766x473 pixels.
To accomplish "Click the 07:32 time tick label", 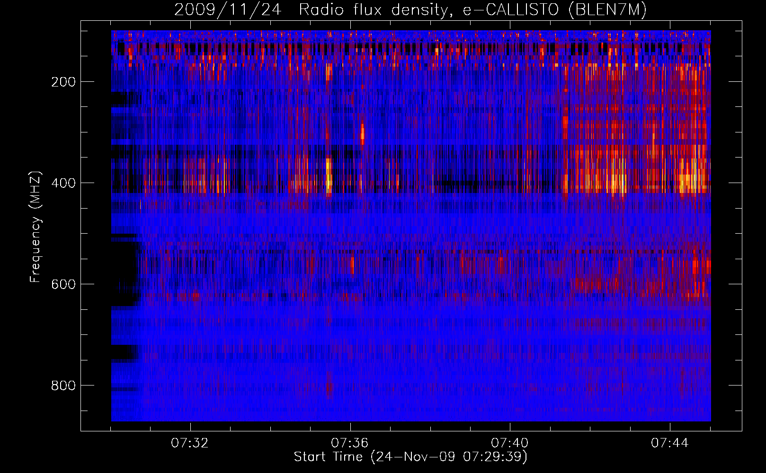I will point(190,443).
